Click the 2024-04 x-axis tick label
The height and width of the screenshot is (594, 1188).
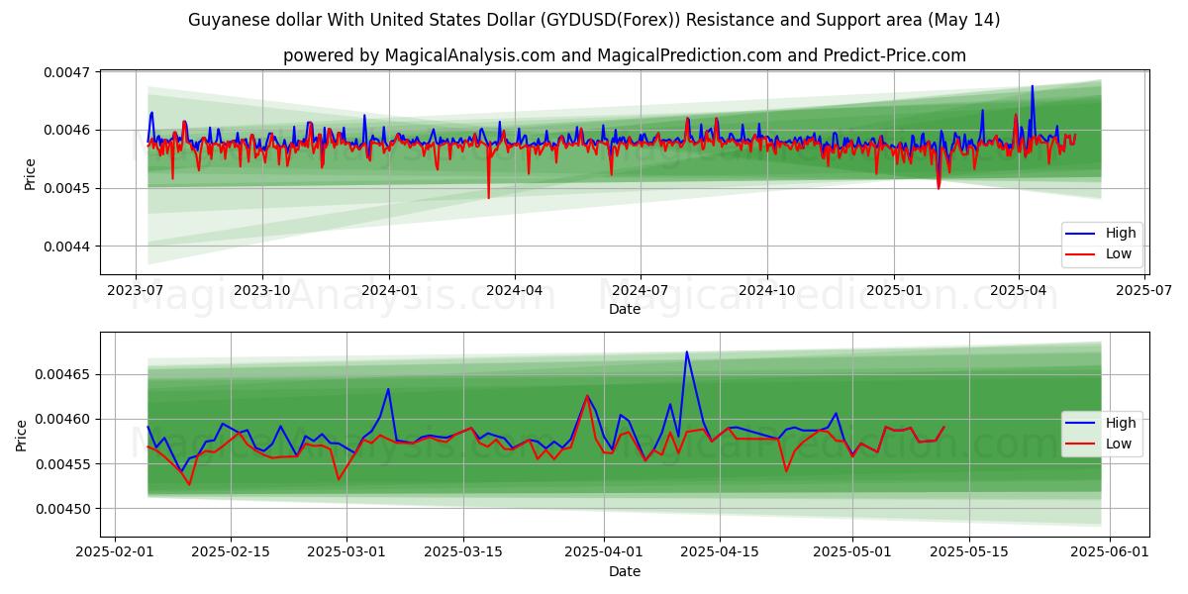(x=515, y=291)
